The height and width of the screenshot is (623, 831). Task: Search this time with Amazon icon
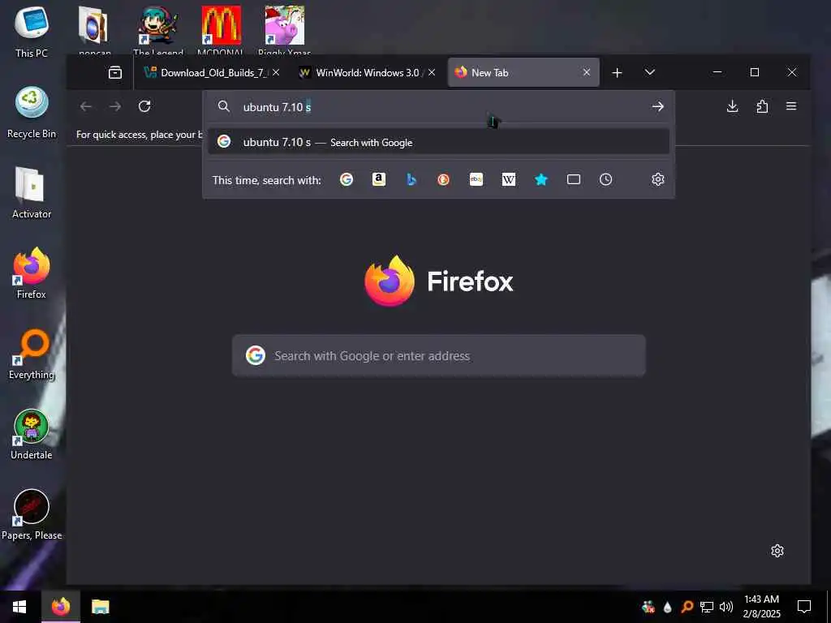(x=379, y=179)
